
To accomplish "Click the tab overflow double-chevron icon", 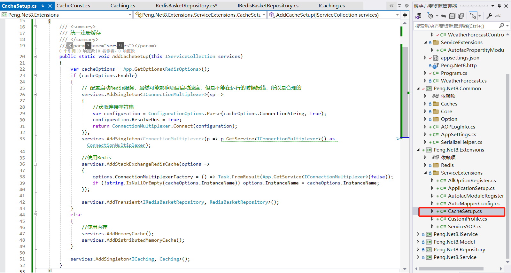I will click(x=391, y=6).
